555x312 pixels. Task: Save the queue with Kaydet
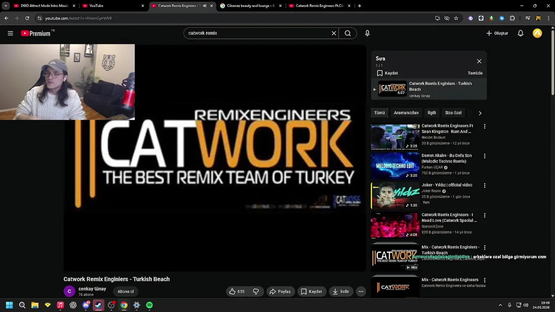point(387,73)
